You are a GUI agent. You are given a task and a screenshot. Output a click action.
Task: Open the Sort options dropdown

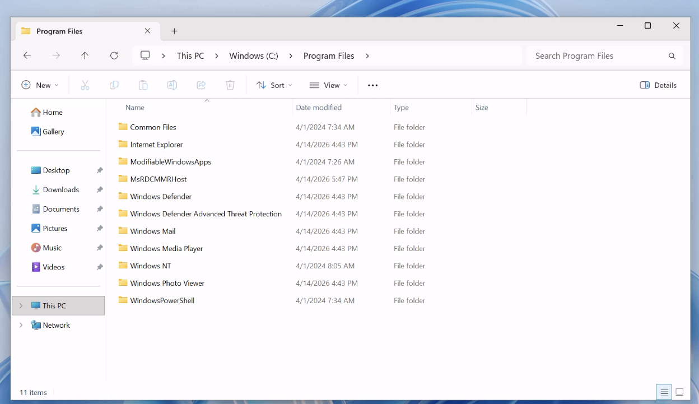point(274,85)
